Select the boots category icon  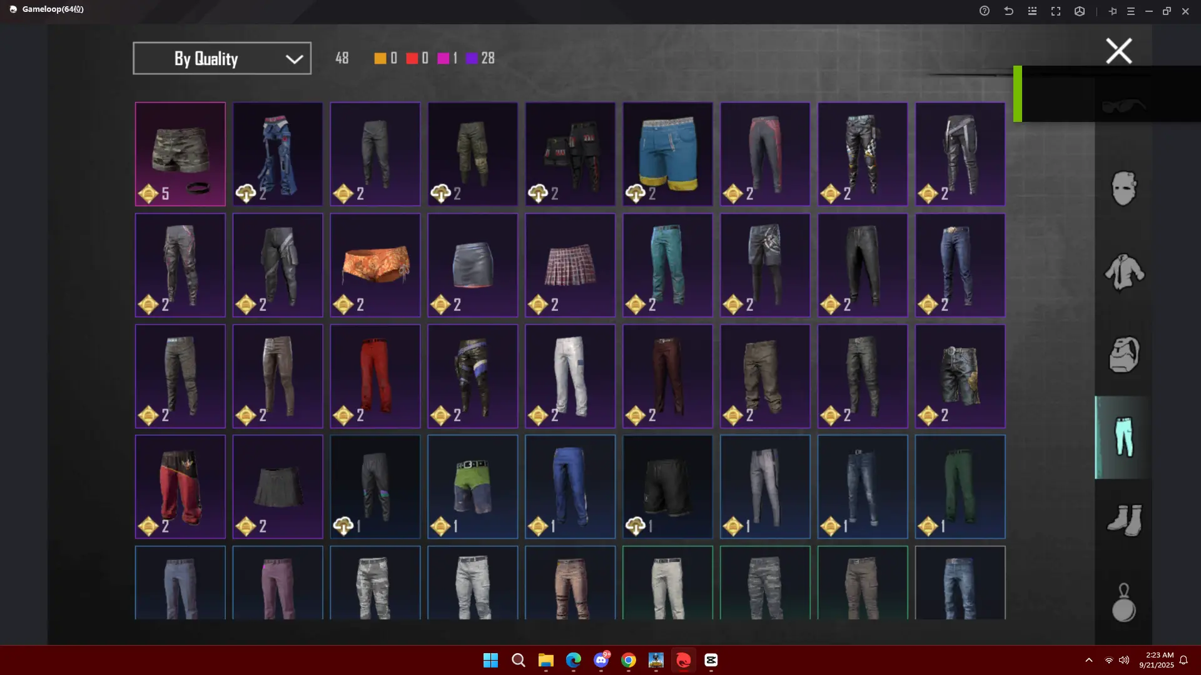[x=1123, y=520]
